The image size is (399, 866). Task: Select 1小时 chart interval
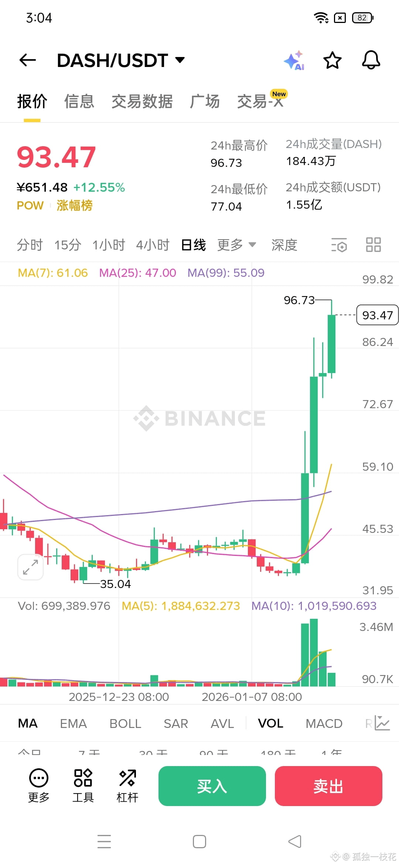click(109, 245)
